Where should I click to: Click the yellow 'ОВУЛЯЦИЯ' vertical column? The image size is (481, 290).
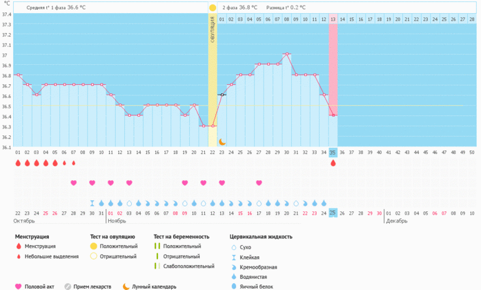click(x=212, y=81)
